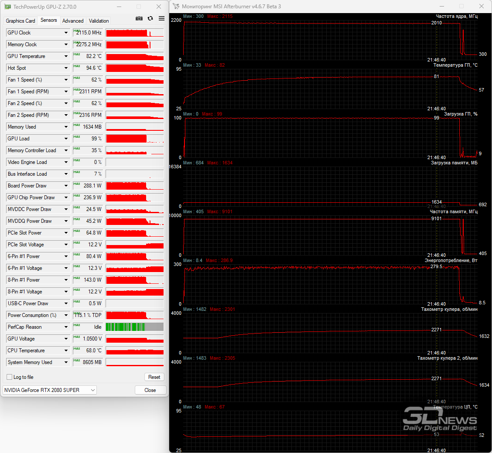The image size is (492, 453).
Task: Expand the CPU Temperature dropdown
Action: (x=66, y=351)
